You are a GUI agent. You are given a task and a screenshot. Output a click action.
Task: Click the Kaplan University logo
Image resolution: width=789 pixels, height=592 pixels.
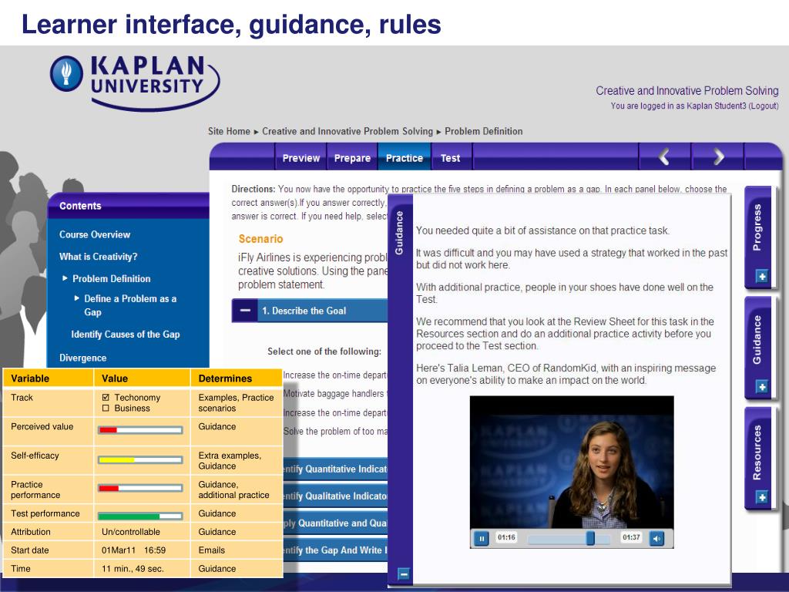135,82
